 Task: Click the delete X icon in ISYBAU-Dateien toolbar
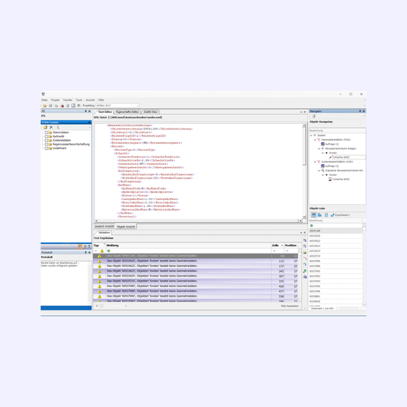tap(51, 127)
